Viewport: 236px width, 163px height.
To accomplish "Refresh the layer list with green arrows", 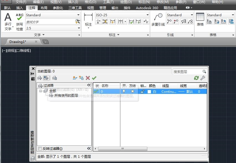I will coord(196,78).
